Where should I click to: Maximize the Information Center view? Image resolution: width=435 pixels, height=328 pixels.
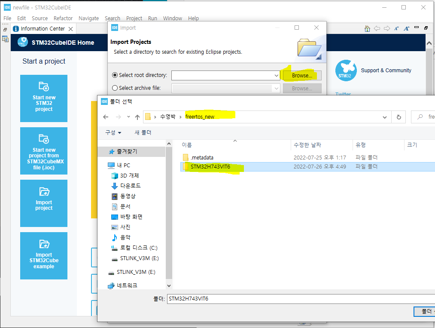pyautogui.click(x=426, y=28)
